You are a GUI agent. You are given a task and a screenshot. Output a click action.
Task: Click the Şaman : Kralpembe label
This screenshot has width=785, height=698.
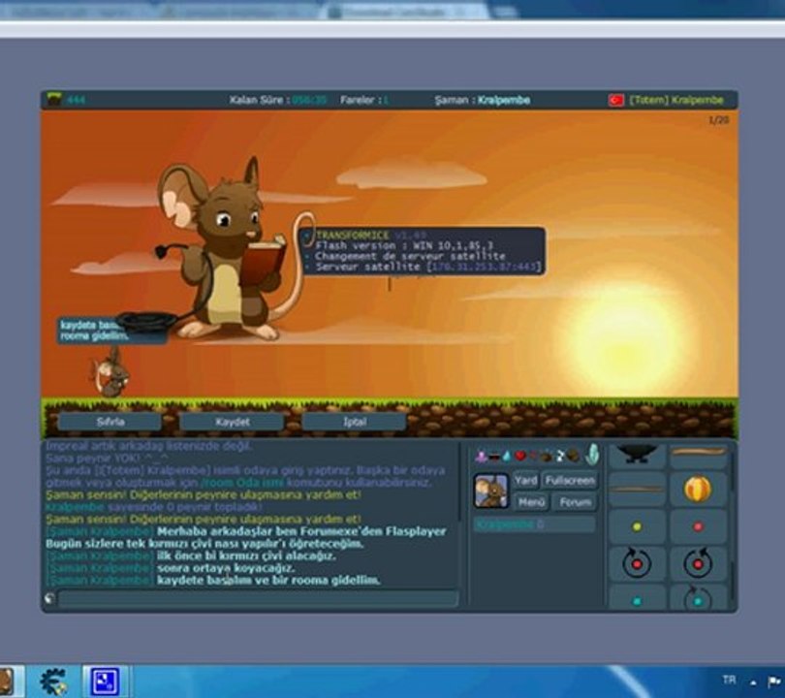483,100
